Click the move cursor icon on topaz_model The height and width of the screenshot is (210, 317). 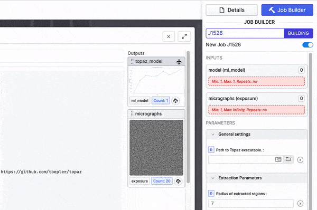tap(179, 62)
